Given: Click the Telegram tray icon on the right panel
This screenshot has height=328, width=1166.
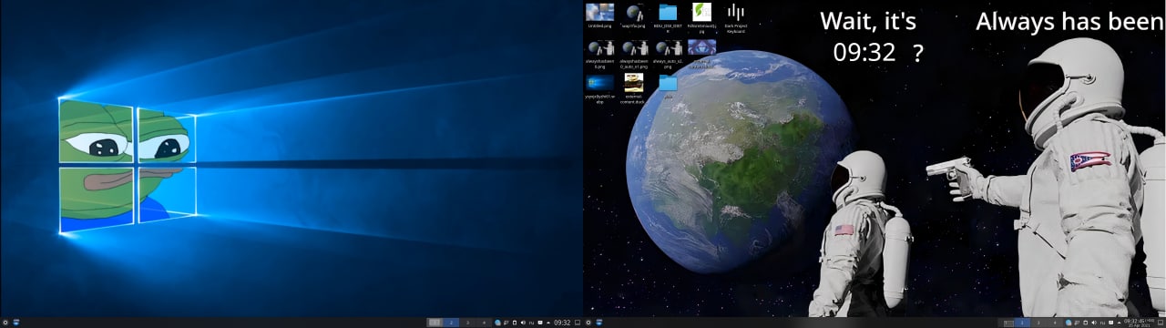Looking at the screenshot, I should (x=1069, y=323).
